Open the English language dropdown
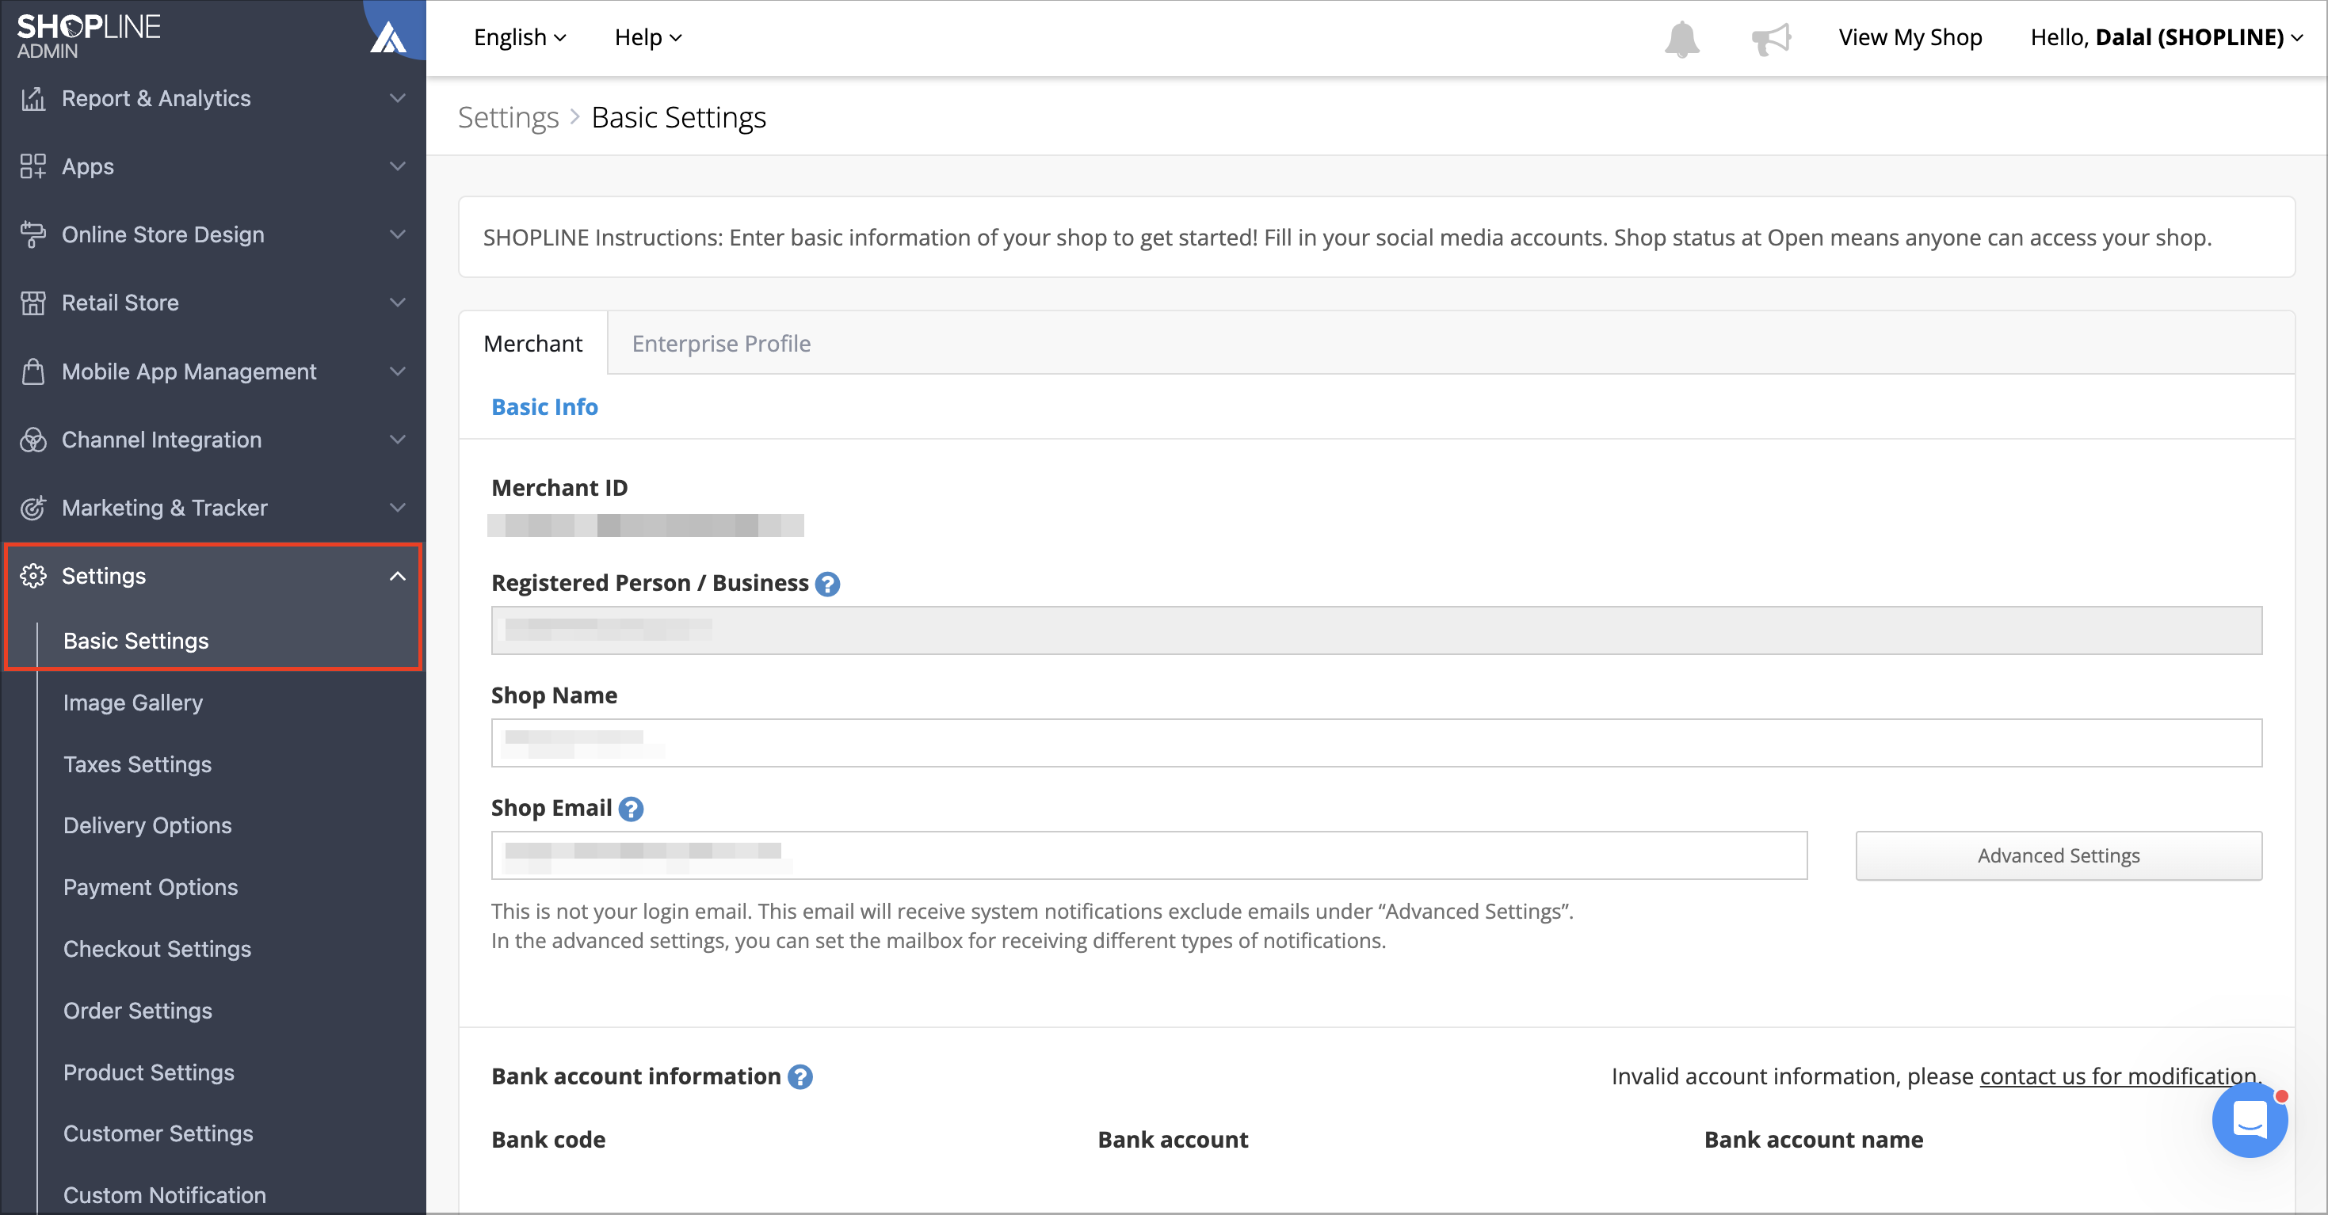The width and height of the screenshot is (2328, 1215). 520,37
